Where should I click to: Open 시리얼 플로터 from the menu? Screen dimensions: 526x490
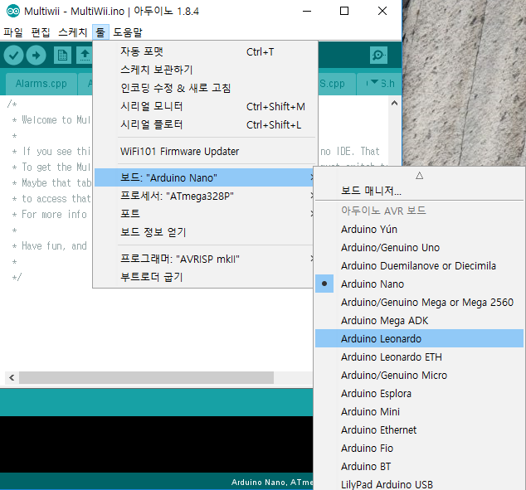coord(206,124)
